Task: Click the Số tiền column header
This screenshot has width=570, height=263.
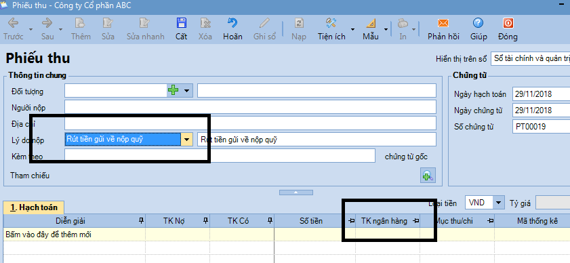Action: [311, 221]
